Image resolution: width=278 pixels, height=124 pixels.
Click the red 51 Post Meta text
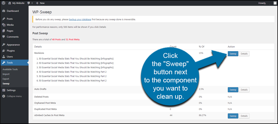coord(72,39)
